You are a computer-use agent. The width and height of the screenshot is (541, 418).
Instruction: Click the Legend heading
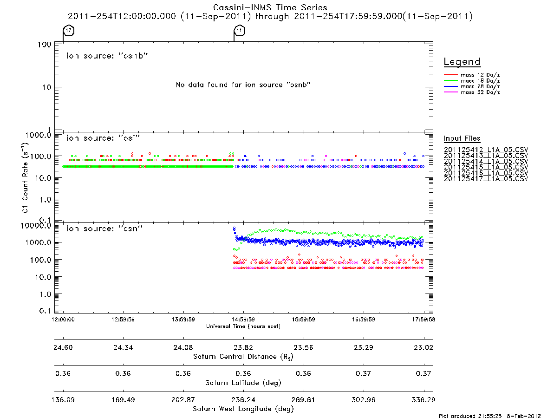click(462, 62)
